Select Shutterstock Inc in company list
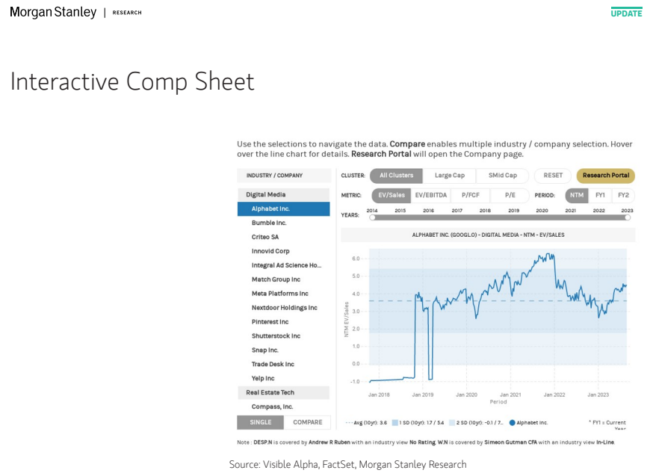The image size is (653, 476). pyautogui.click(x=284, y=336)
